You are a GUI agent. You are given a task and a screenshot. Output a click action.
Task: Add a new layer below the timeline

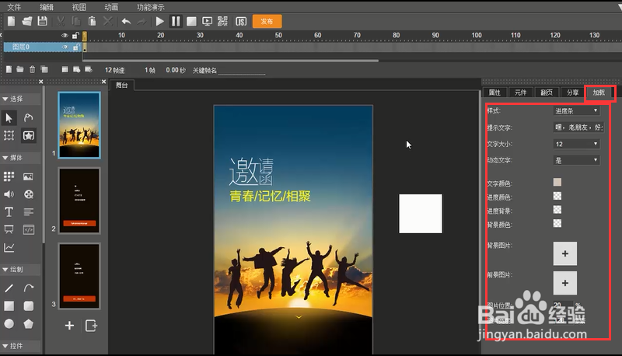9,70
